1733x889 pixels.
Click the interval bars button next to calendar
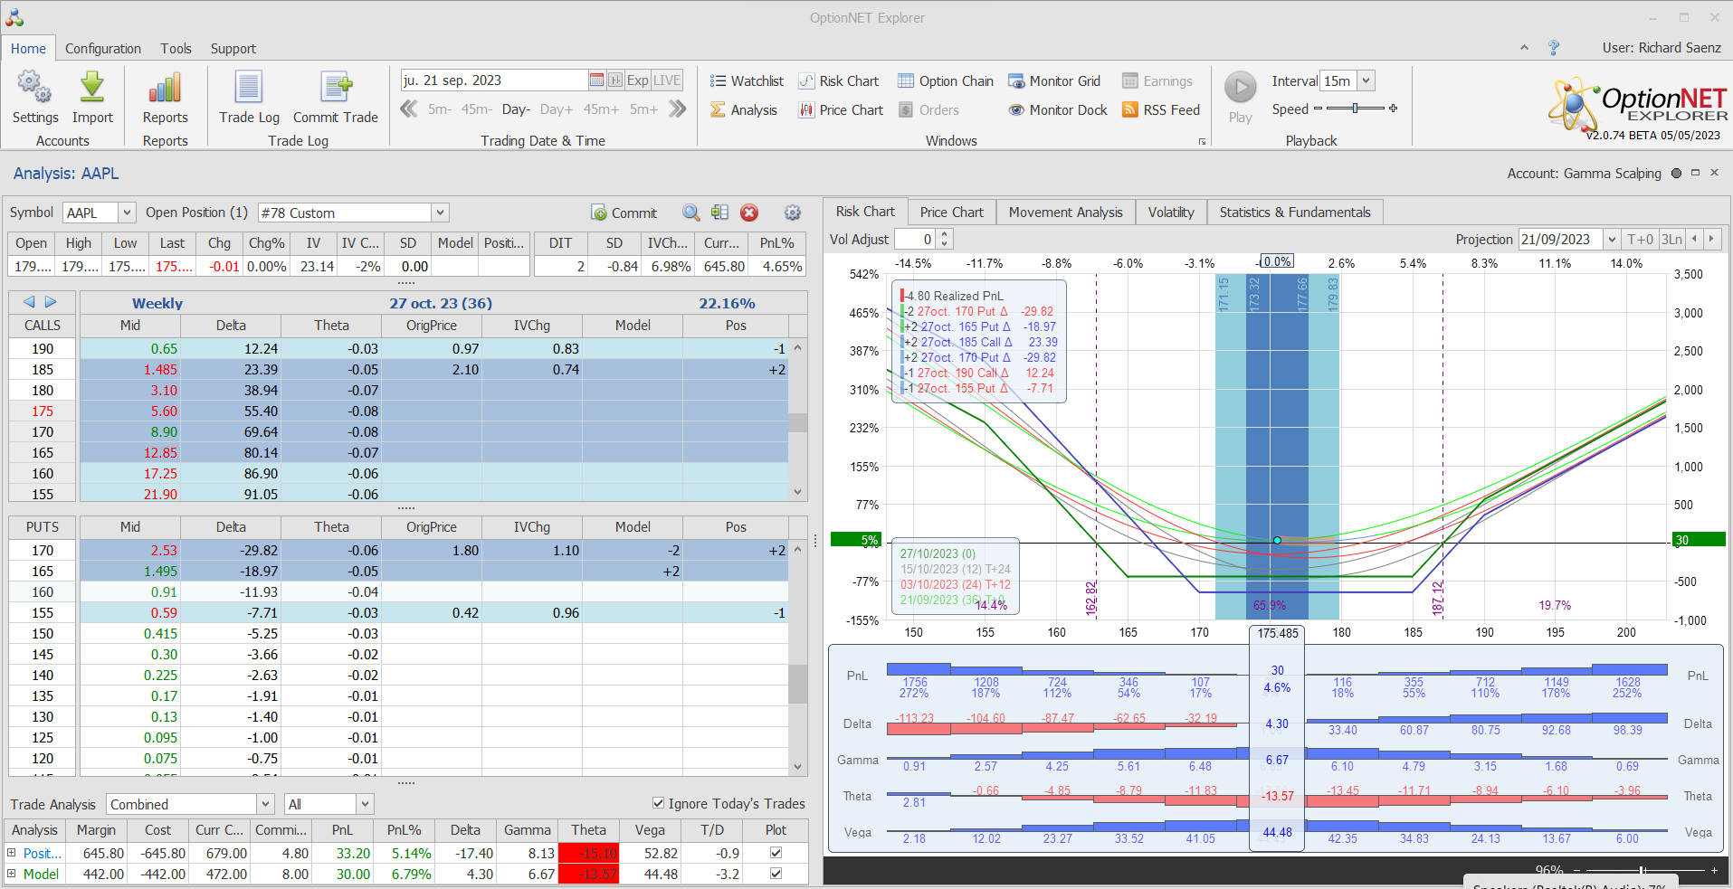click(615, 80)
